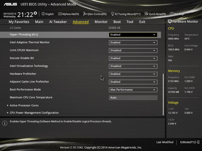The image size is (202, 151).
Task: Click the +12V 12.192 V reading
Action: pos(173,113)
